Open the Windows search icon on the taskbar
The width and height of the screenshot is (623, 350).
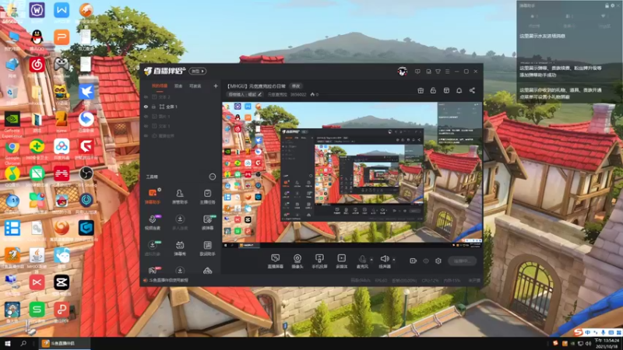23,343
